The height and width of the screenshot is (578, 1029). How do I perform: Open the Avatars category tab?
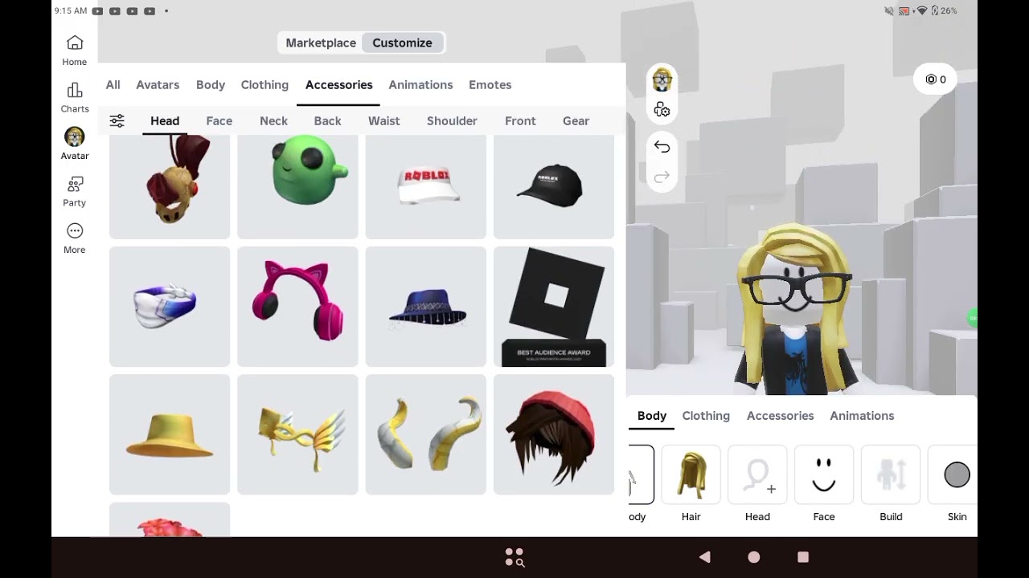158,85
